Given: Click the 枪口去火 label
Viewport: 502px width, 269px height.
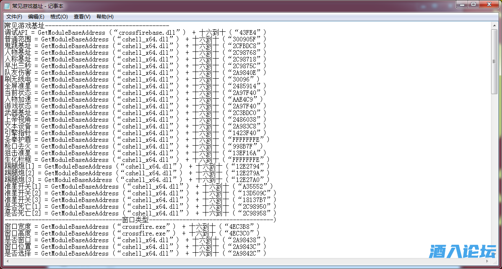Looking at the screenshot, I should (18, 147).
